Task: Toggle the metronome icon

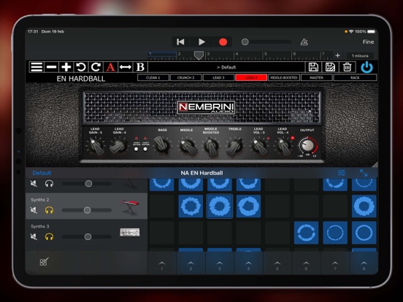Action: 304,42
